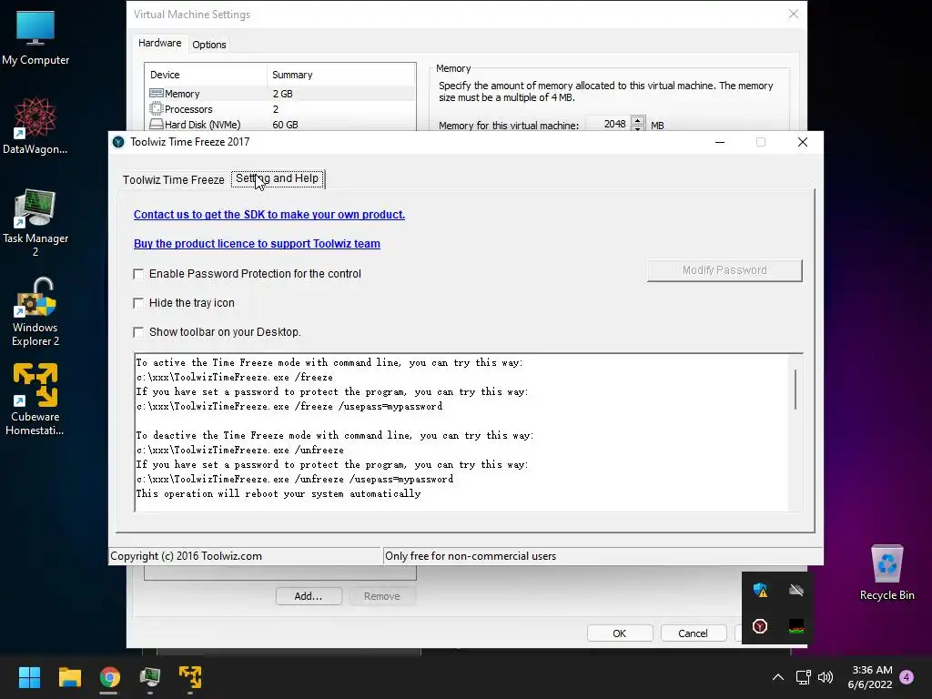The height and width of the screenshot is (699, 932).
Task: Click Add... in Virtual Machine Settings
Action: [x=309, y=596]
